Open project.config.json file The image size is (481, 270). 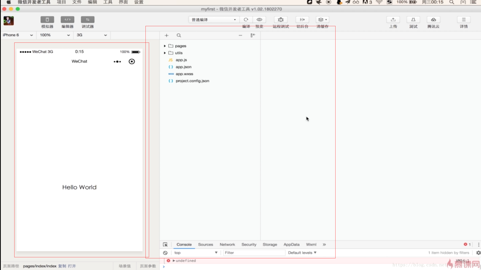pyautogui.click(x=189, y=81)
